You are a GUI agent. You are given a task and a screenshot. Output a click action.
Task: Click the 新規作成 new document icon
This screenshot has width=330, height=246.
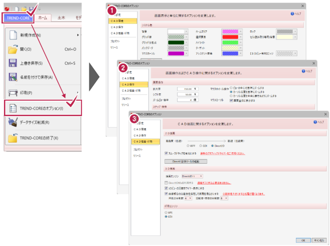(x=13, y=35)
